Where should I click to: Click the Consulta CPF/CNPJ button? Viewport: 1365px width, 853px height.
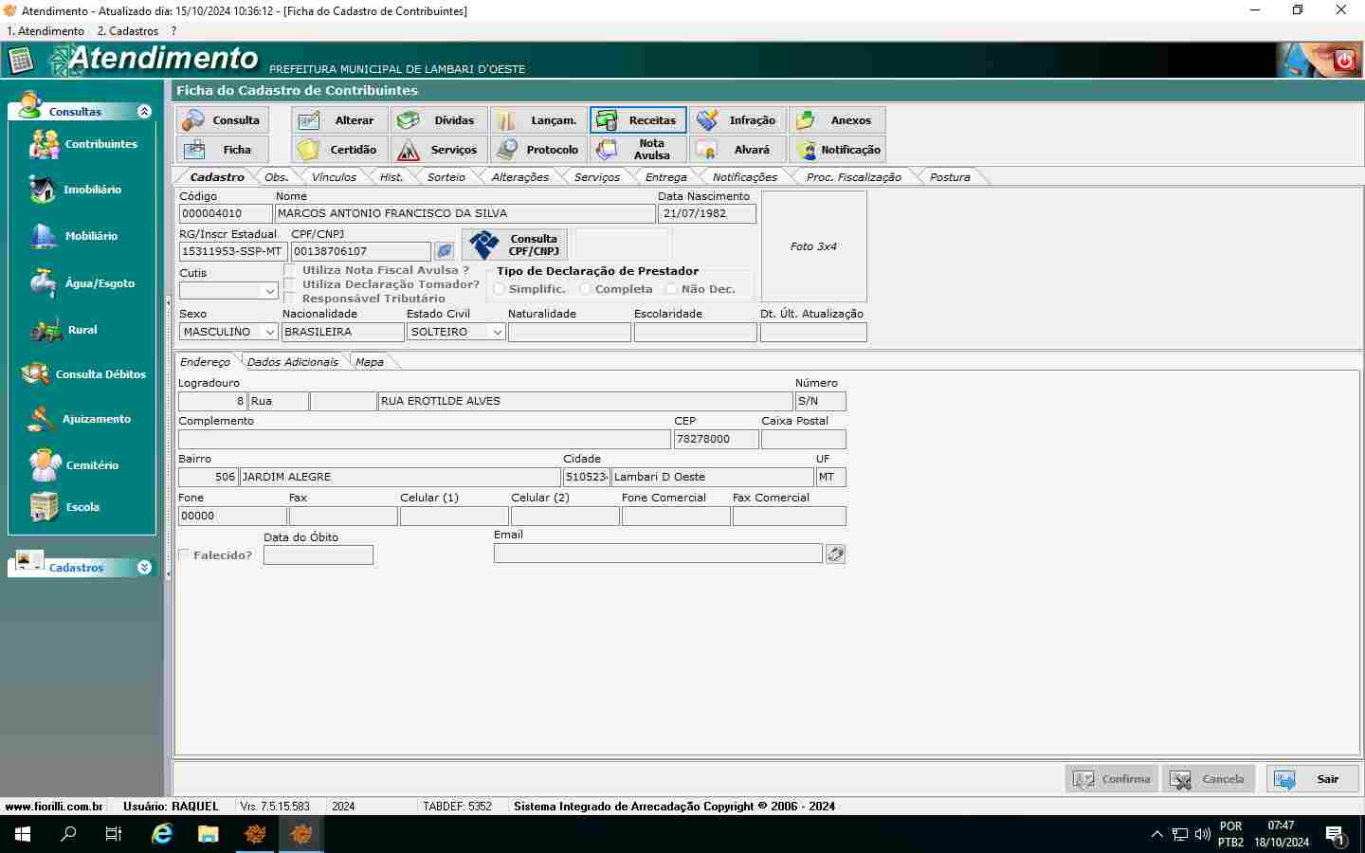point(515,245)
